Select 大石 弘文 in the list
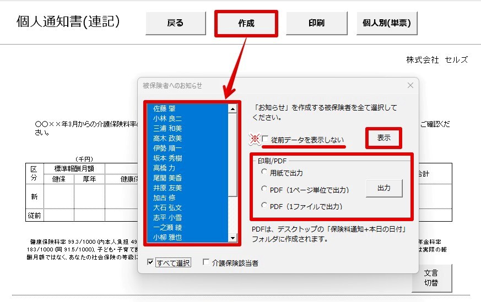481x302 pixels. (188, 208)
